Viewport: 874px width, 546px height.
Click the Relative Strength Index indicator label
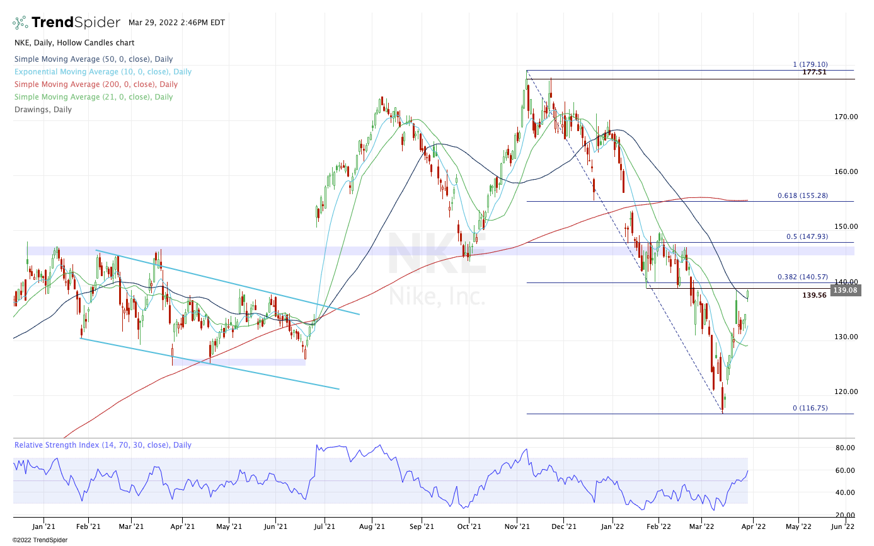pyautogui.click(x=103, y=445)
